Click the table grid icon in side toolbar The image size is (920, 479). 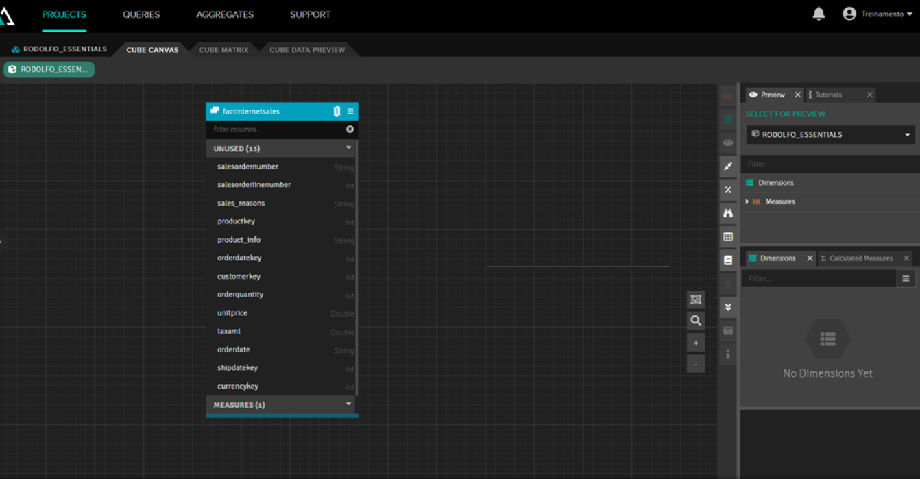[728, 236]
